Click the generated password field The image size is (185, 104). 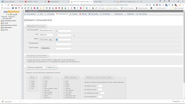click(x=64, y=49)
